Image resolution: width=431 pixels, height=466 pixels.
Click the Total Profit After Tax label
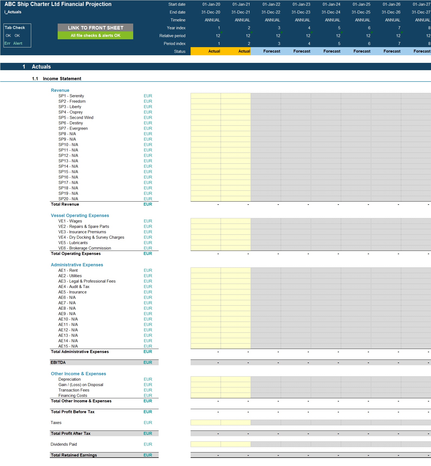71,433
